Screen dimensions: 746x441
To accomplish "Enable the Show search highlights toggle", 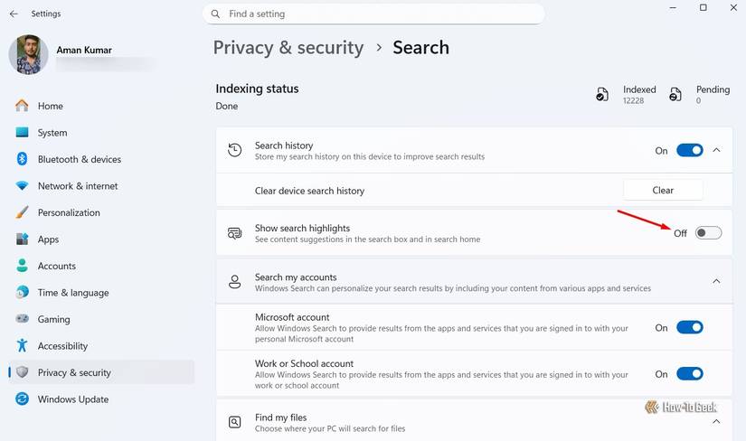I will click(708, 233).
